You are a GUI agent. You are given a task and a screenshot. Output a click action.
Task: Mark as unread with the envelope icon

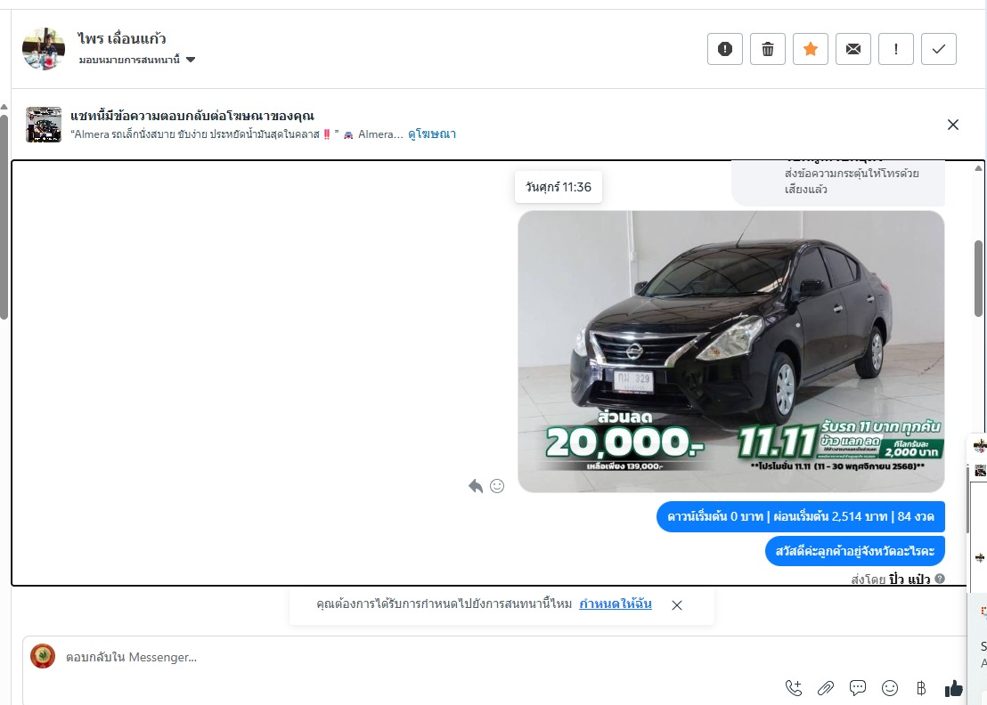tap(852, 49)
